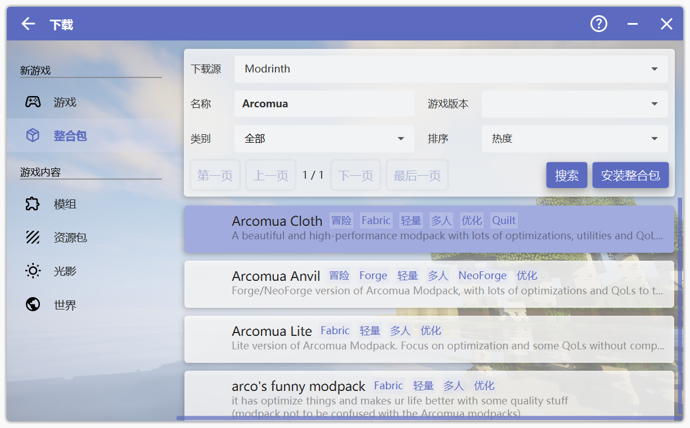
Task: Click the 轻量 tag on Arcomua Anvil
Action: coord(408,275)
